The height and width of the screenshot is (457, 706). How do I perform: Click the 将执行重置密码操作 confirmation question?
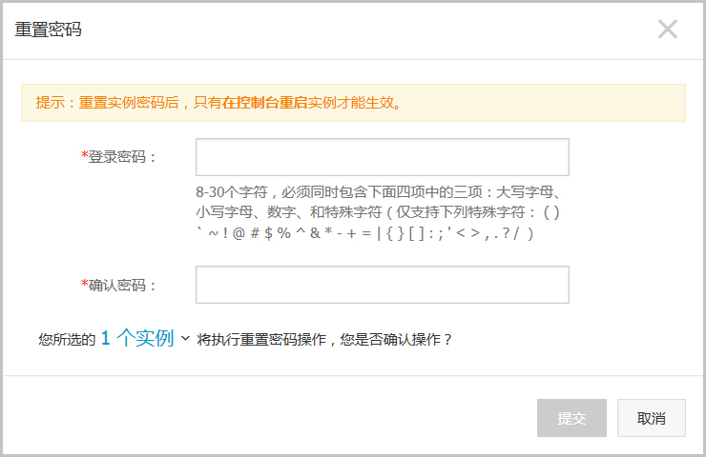click(324, 339)
